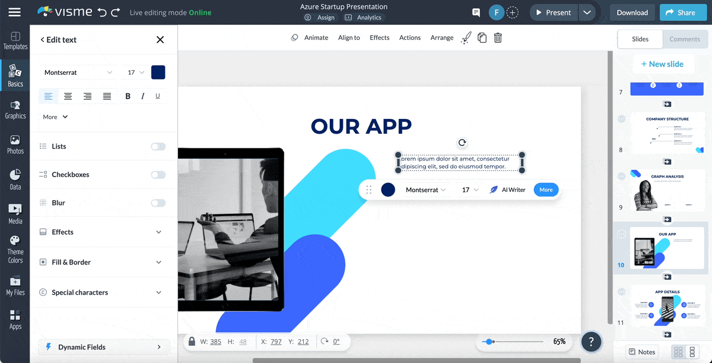Click the dark blue text color swatch

pos(158,72)
